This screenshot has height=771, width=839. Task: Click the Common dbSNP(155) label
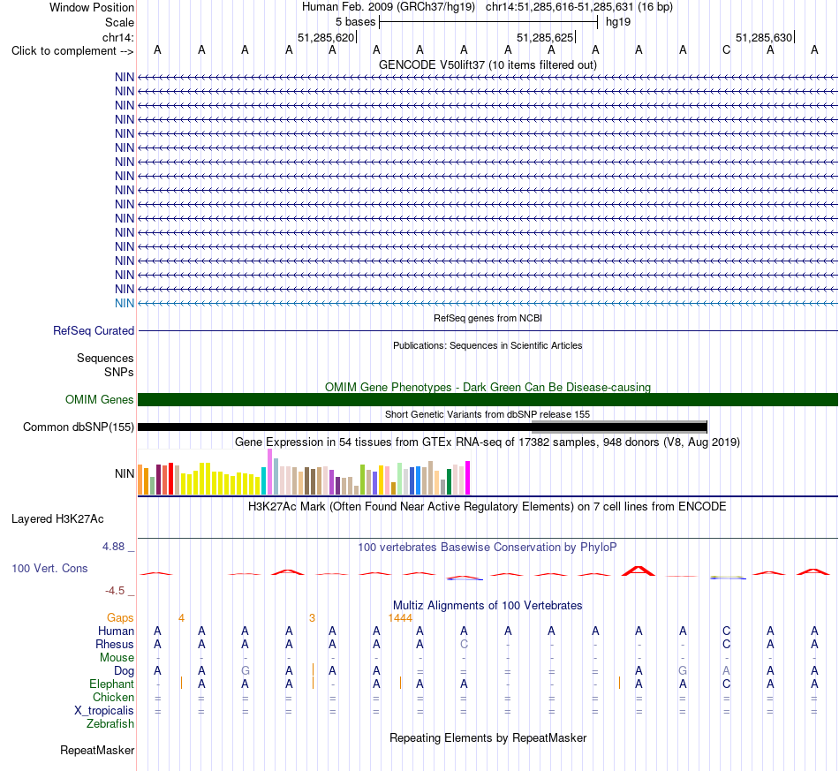(x=79, y=427)
